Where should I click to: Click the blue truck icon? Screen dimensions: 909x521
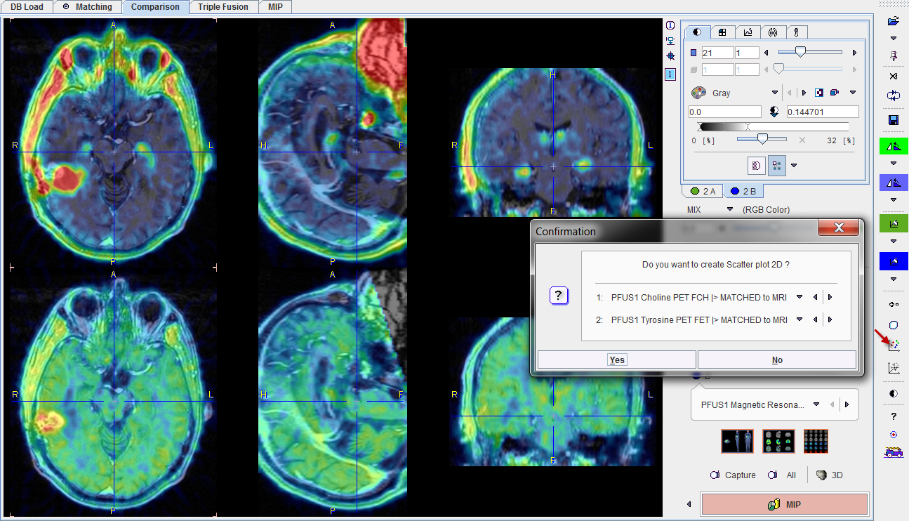[893, 453]
